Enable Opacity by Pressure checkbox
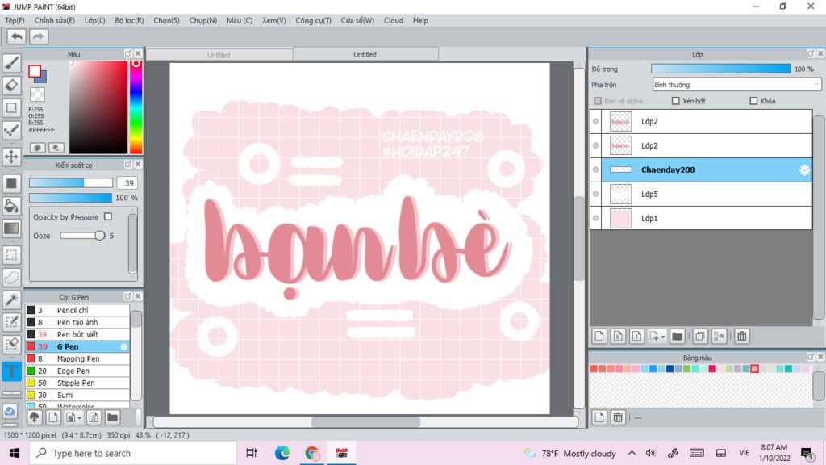This screenshot has height=465, width=826. (108, 216)
